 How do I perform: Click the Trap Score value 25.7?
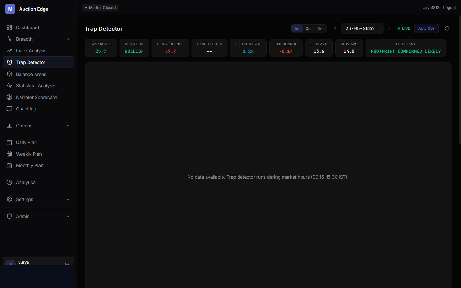(x=101, y=51)
